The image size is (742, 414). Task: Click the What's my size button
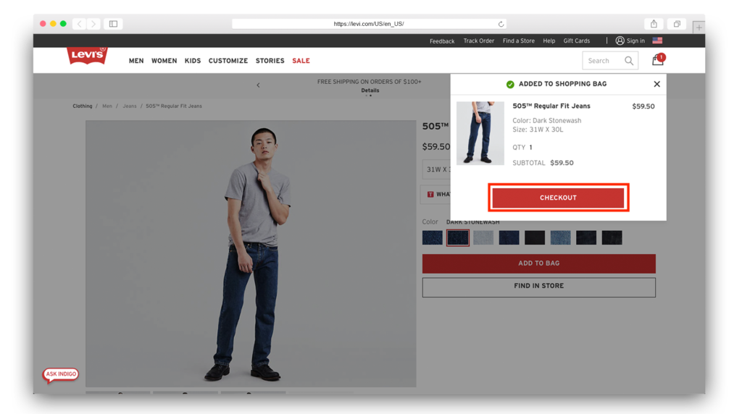click(435, 194)
